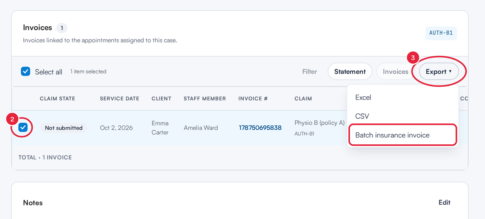Open invoice number 178750695838

tap(260, 128)
